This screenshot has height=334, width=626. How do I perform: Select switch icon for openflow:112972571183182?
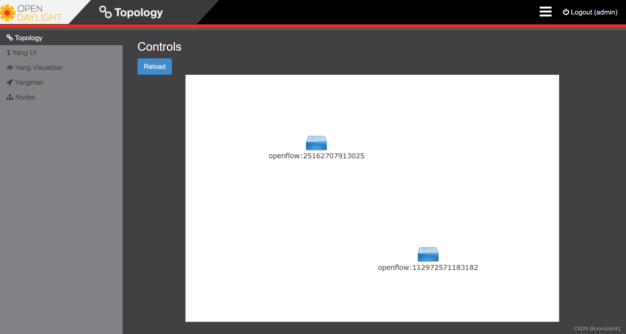(x=428, y=254)
